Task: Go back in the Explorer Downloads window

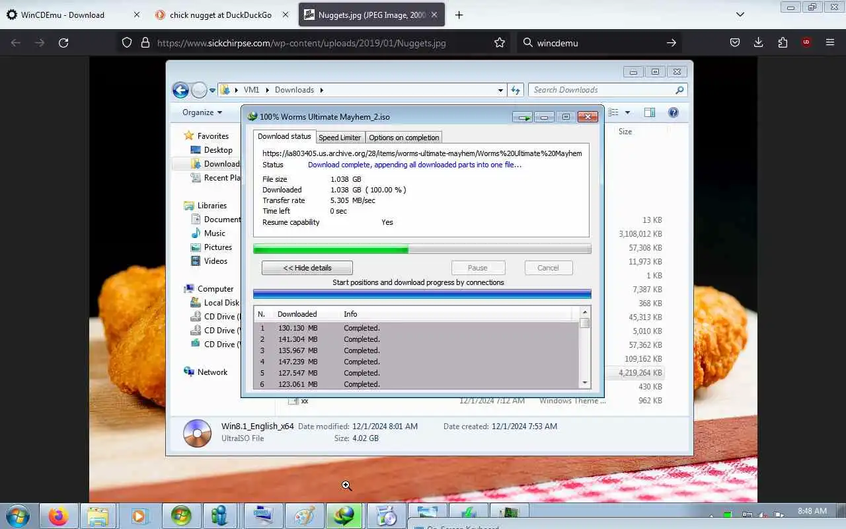Action: (x=180, y=90)
